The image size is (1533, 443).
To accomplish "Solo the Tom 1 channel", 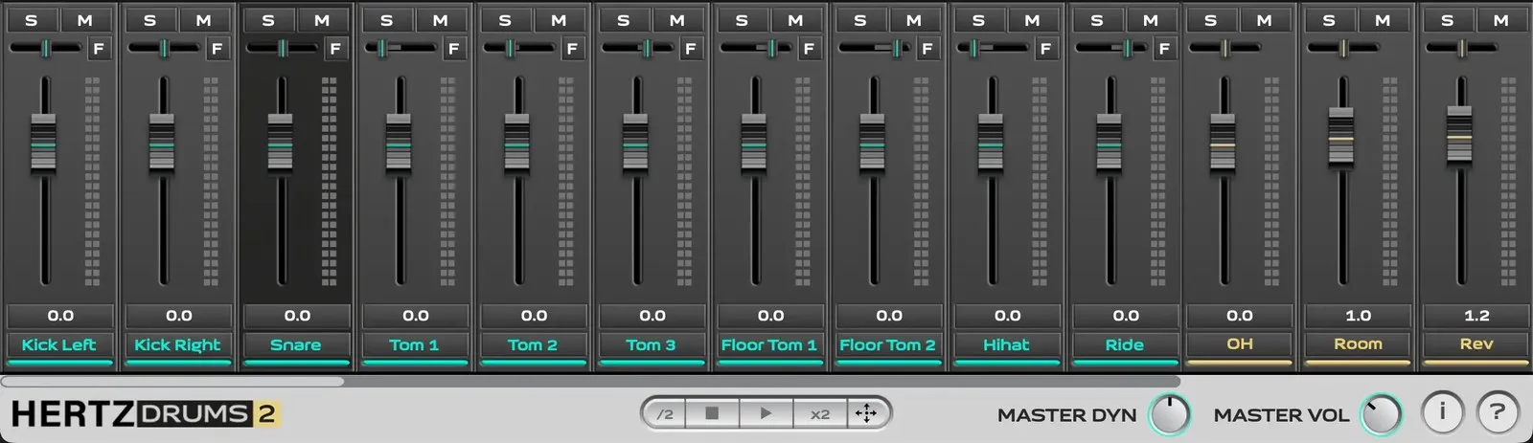I will click(x=387, y=20).
